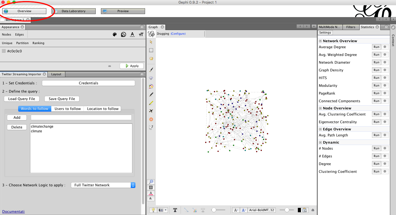Run the Modularity statistic

(376, 85)
